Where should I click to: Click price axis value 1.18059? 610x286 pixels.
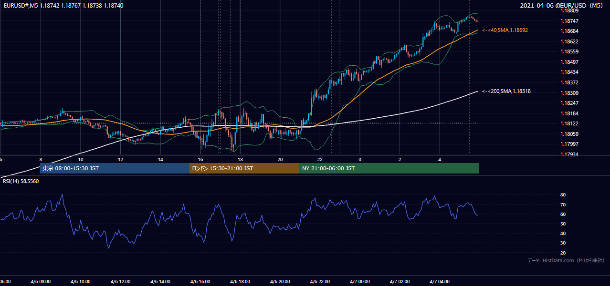pyautogui.click(x=569, y=134)
